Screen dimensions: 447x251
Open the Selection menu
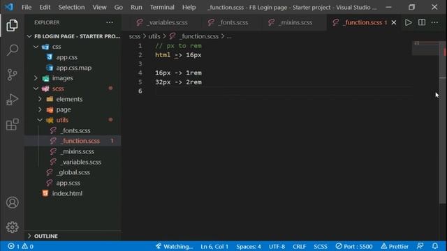point(71,7)
